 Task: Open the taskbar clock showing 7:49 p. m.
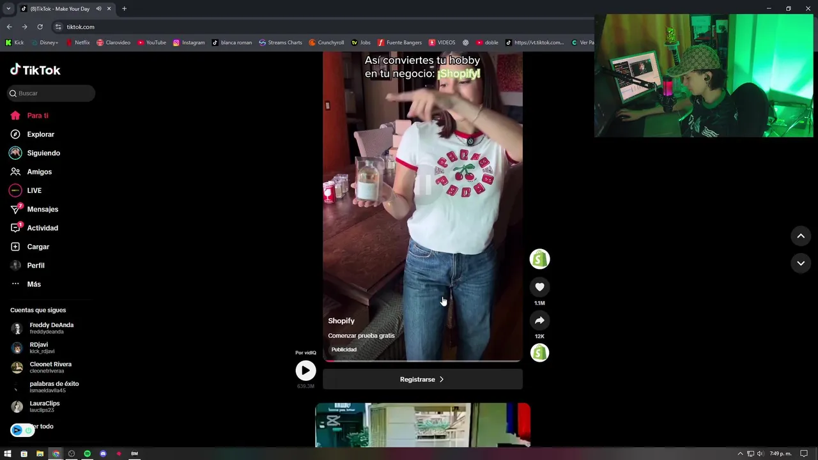click(780, 454)
